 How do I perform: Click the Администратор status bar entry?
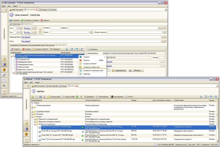[x=181, y=144]
